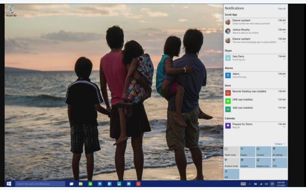The image size is (306, 190).
Task: Click the Action Center icon in system tray
Action: coord(272,184)
